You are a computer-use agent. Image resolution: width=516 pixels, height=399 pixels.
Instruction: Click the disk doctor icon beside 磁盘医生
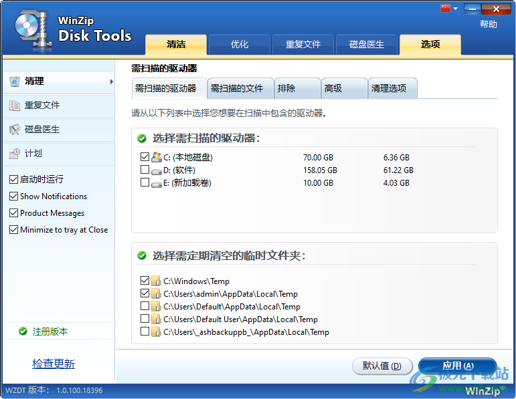tap(15, 130)
